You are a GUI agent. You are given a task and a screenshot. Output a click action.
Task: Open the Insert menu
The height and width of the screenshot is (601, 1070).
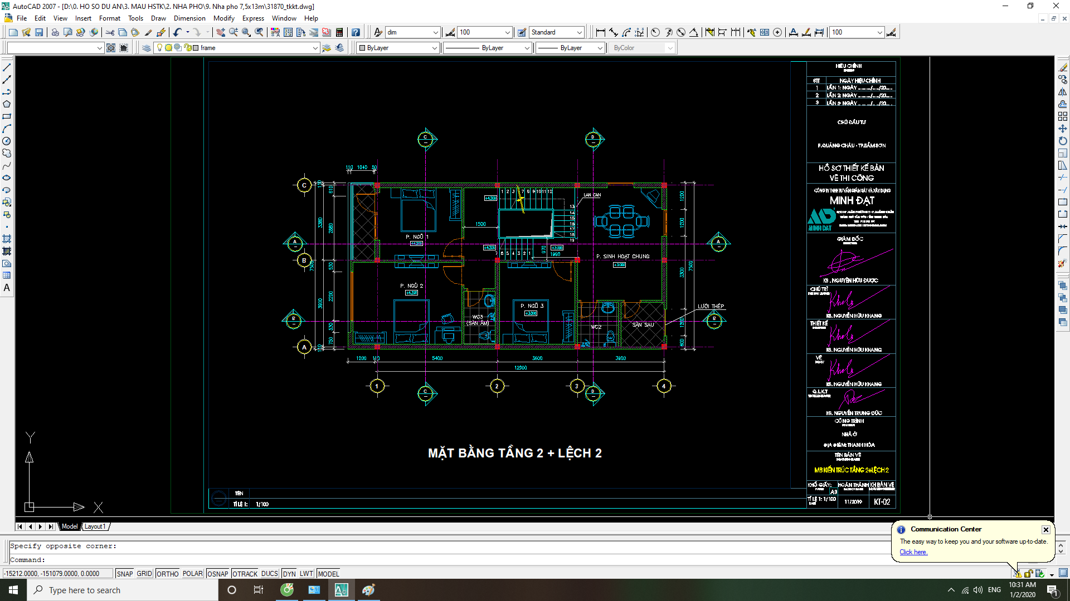tap(83, 18)
